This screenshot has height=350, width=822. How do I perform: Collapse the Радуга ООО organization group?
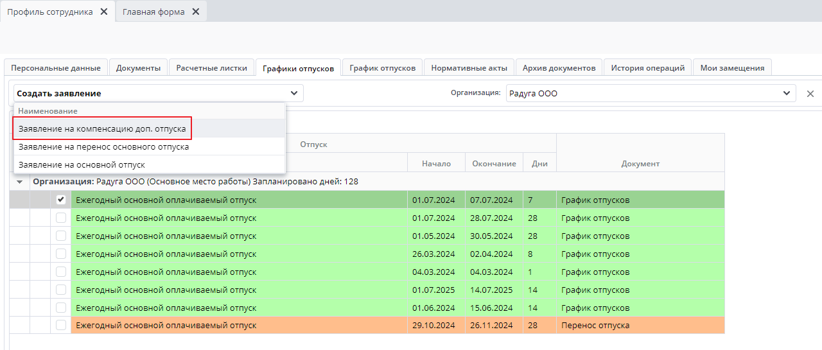click(19, 182)
